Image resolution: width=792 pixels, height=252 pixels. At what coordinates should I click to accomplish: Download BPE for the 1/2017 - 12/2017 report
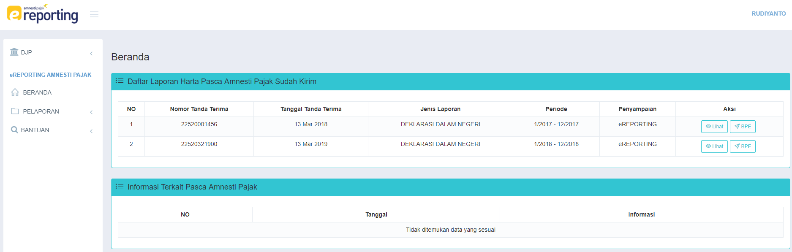click(743, 127)
